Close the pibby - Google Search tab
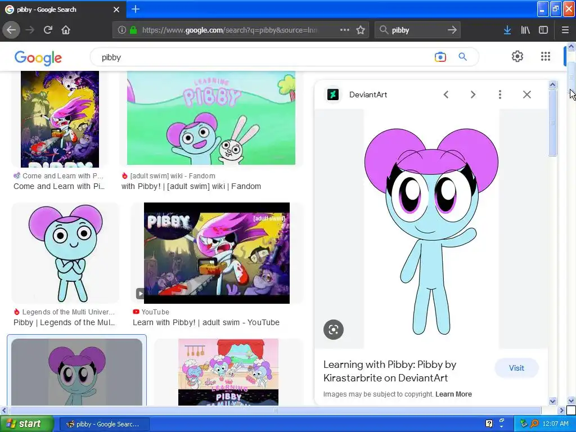 coord(116,10)
